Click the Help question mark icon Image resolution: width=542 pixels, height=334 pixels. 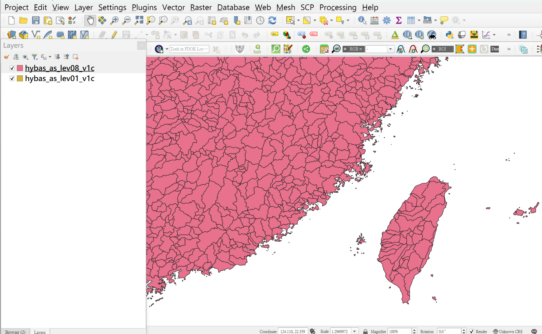(523, 35)
